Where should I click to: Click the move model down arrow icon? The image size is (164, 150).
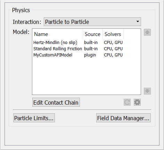[147, 91]
